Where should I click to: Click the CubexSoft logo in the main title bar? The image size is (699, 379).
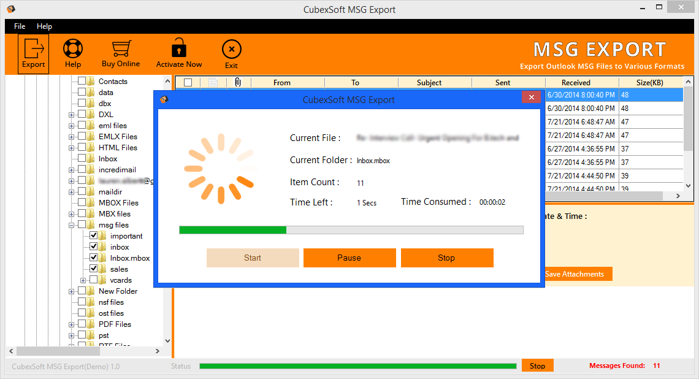coord(11,9)
